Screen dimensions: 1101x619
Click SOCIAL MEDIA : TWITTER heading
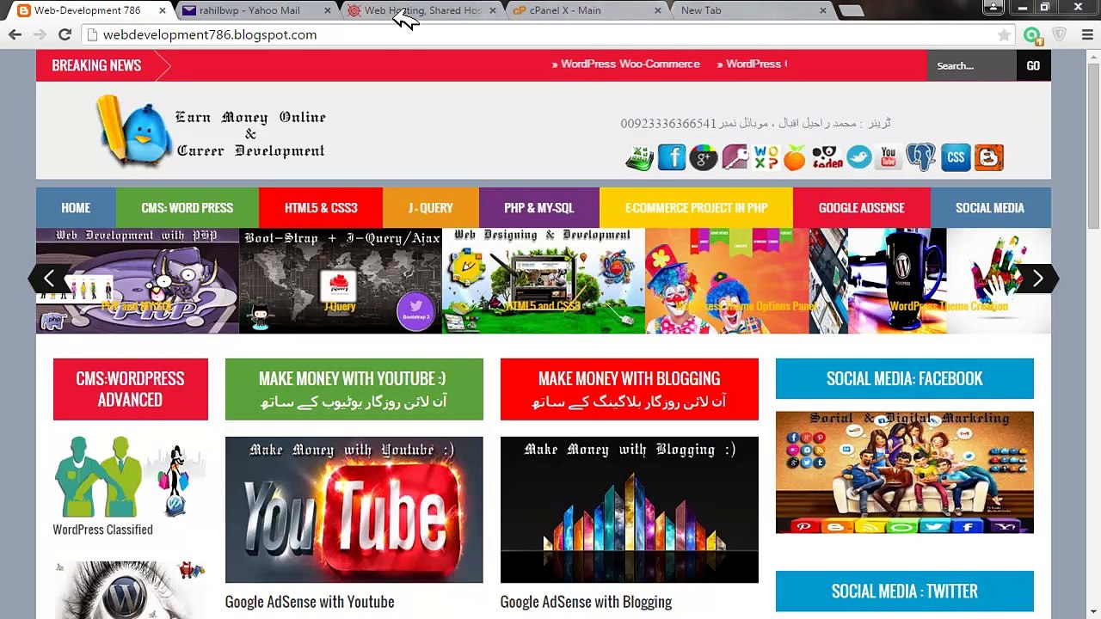click(x=905, y=591)
